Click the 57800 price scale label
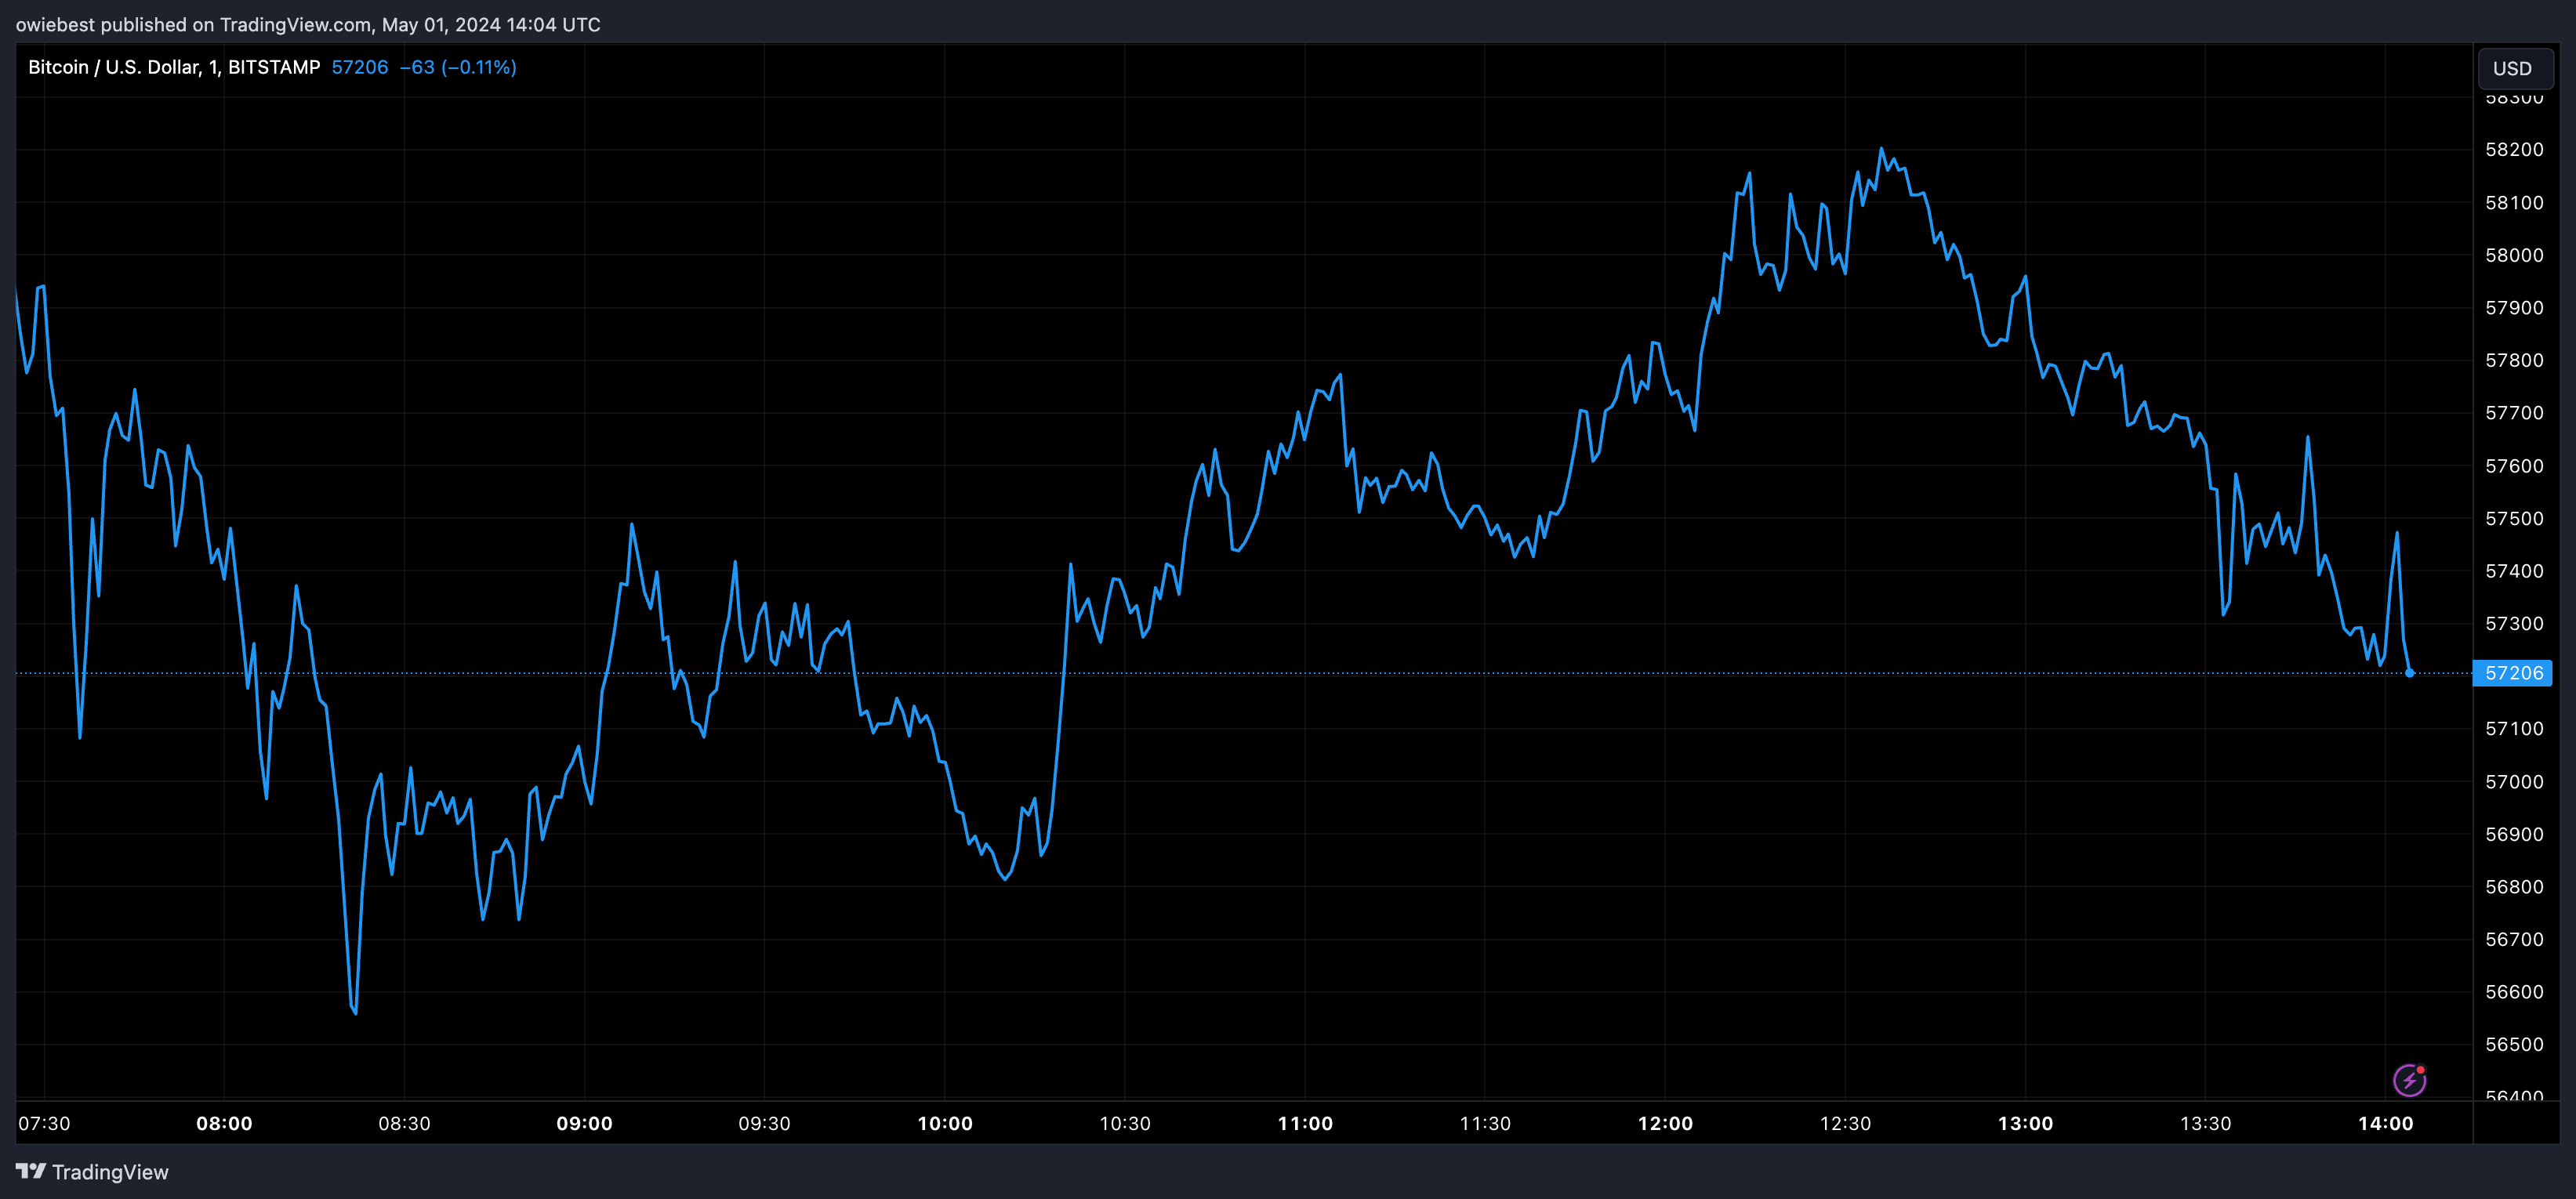This screenshot has height=1199, width=2576. pyautogui.click(x=2514, y=361)
